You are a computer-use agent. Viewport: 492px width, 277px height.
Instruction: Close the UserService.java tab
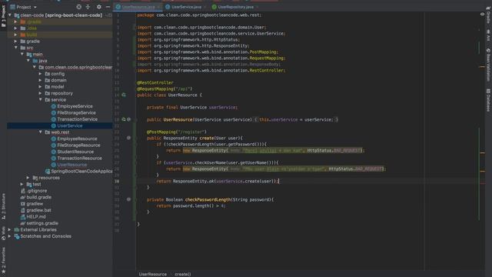pos(205,7)
